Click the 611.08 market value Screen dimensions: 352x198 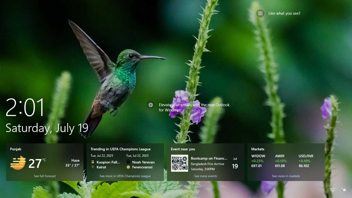(280, 166)
